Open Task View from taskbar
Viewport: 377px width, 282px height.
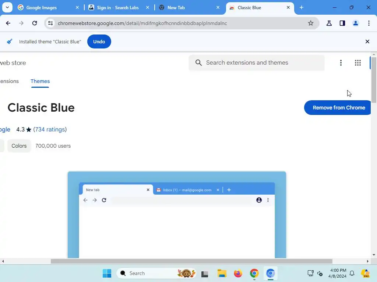(x=205, y=273)
